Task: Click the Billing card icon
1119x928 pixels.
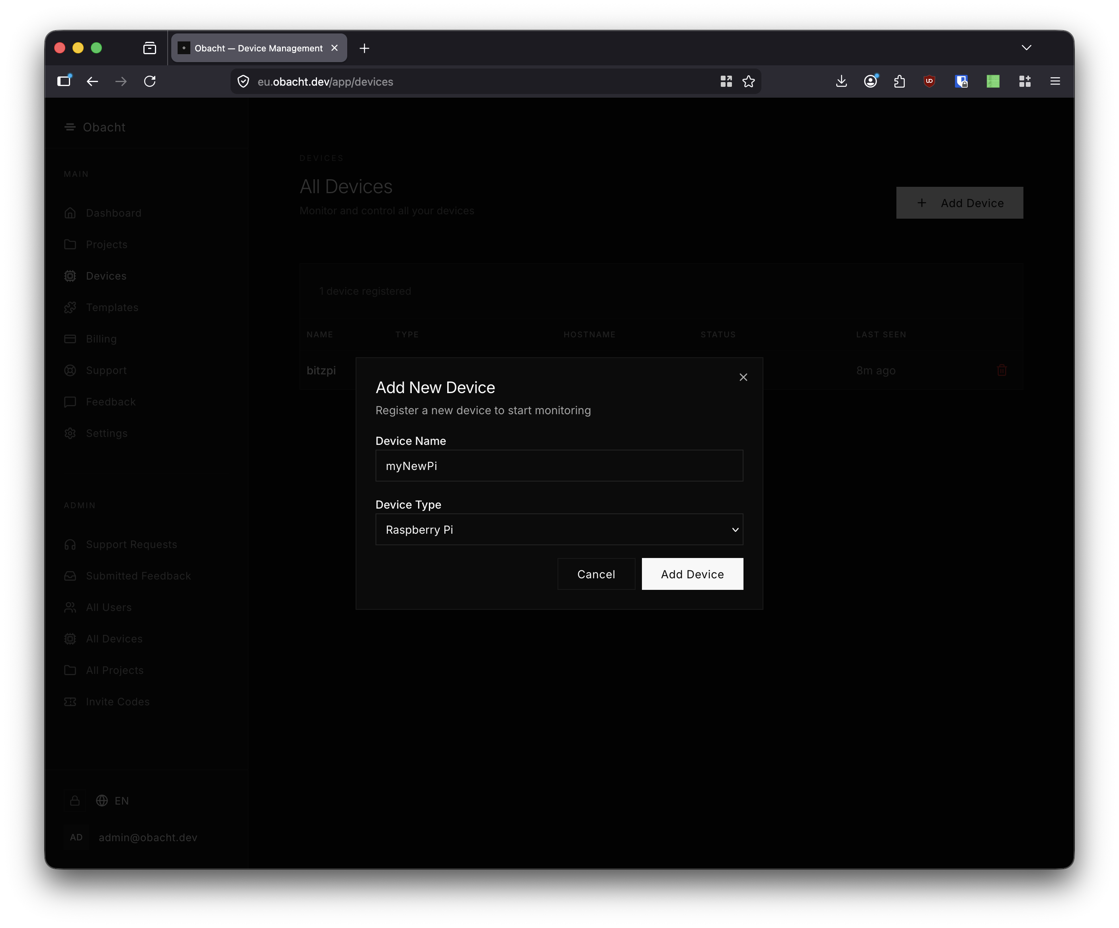Action: click(x=70, y=339)
